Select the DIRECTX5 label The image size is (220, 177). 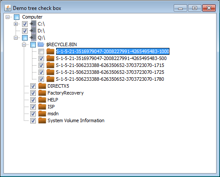pos(58,86)
